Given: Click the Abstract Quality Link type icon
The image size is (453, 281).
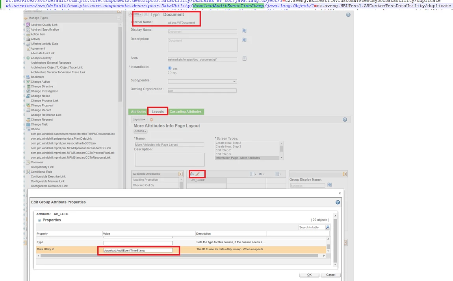Looking at the screenshot, I should point(28,25).
